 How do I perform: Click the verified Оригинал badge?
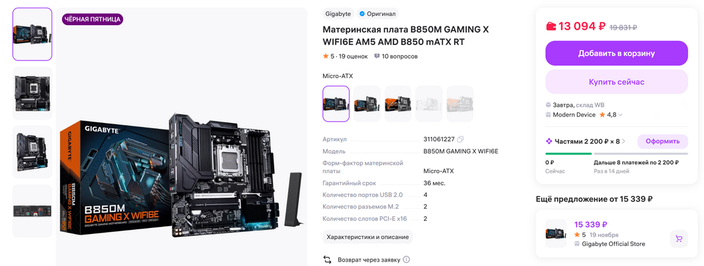coord(377,14)
